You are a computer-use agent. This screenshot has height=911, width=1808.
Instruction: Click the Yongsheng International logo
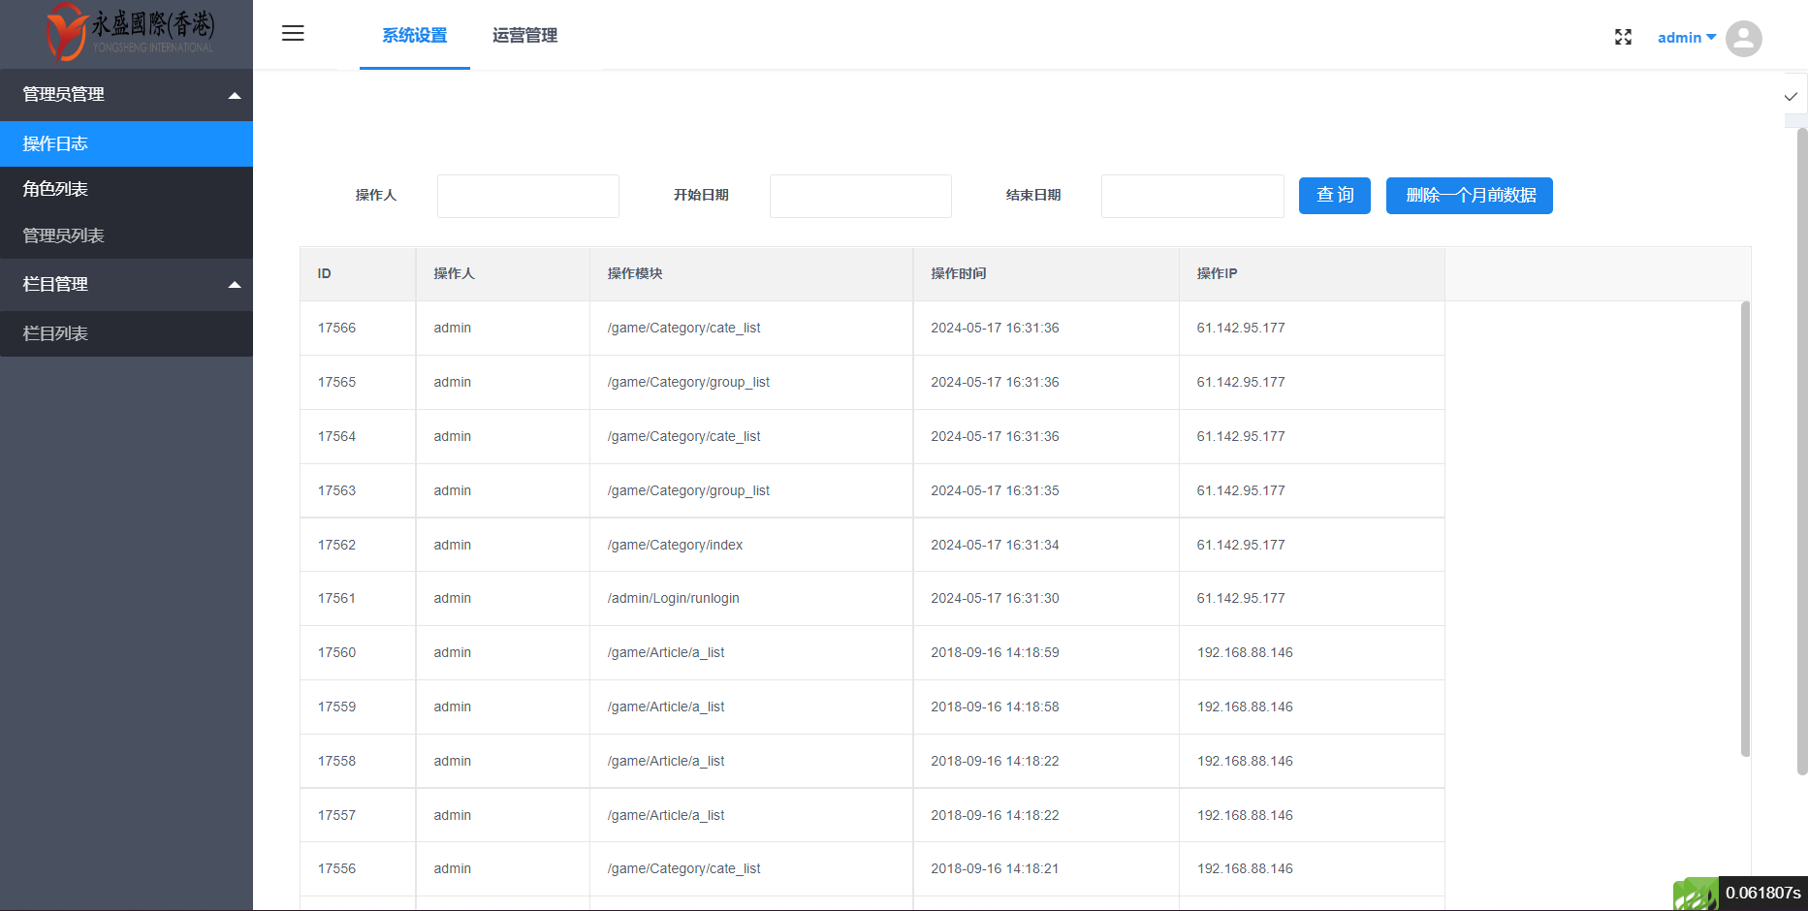[130, 32]
